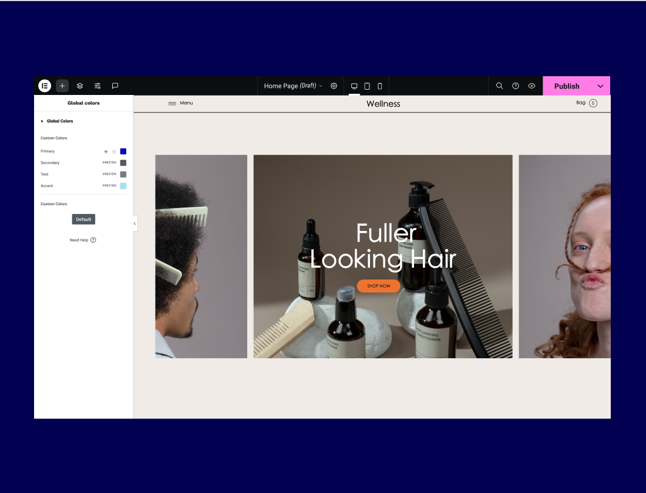Open the Add Element plus button

coord(62,86)
